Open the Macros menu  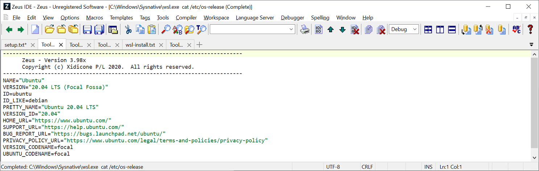coord(95,17)
